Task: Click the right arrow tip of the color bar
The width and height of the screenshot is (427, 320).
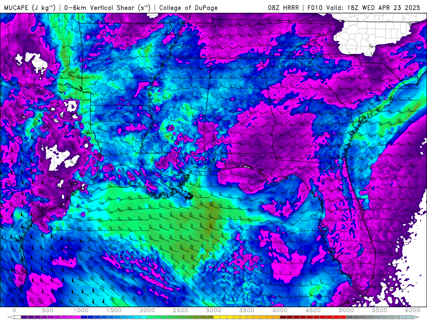Action: point(416,317)
